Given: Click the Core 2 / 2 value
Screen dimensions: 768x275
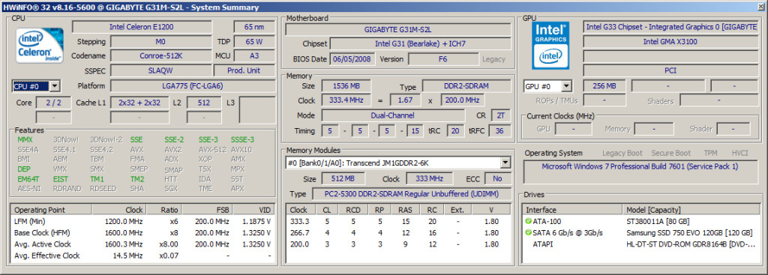Looking at the screenshot, I should tap(53, 103).
